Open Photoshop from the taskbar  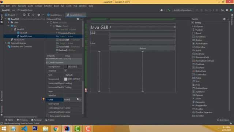point(35,129)
